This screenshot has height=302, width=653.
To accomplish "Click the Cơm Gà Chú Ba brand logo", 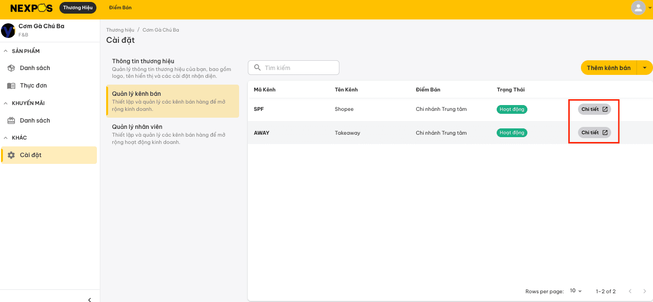I will (x=8, y=30).
